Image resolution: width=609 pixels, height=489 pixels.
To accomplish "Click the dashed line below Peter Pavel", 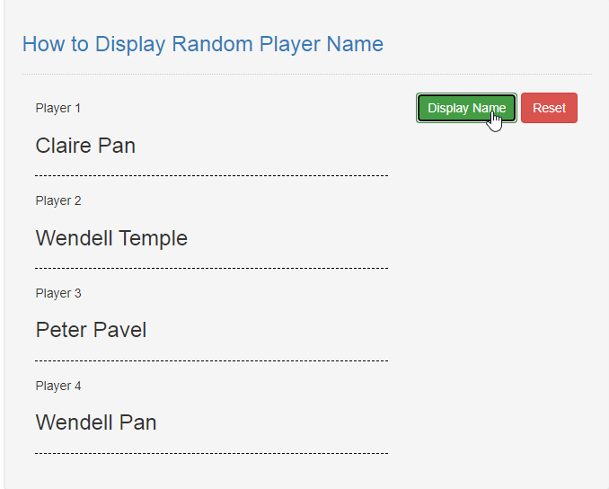I will pos(212,360).
